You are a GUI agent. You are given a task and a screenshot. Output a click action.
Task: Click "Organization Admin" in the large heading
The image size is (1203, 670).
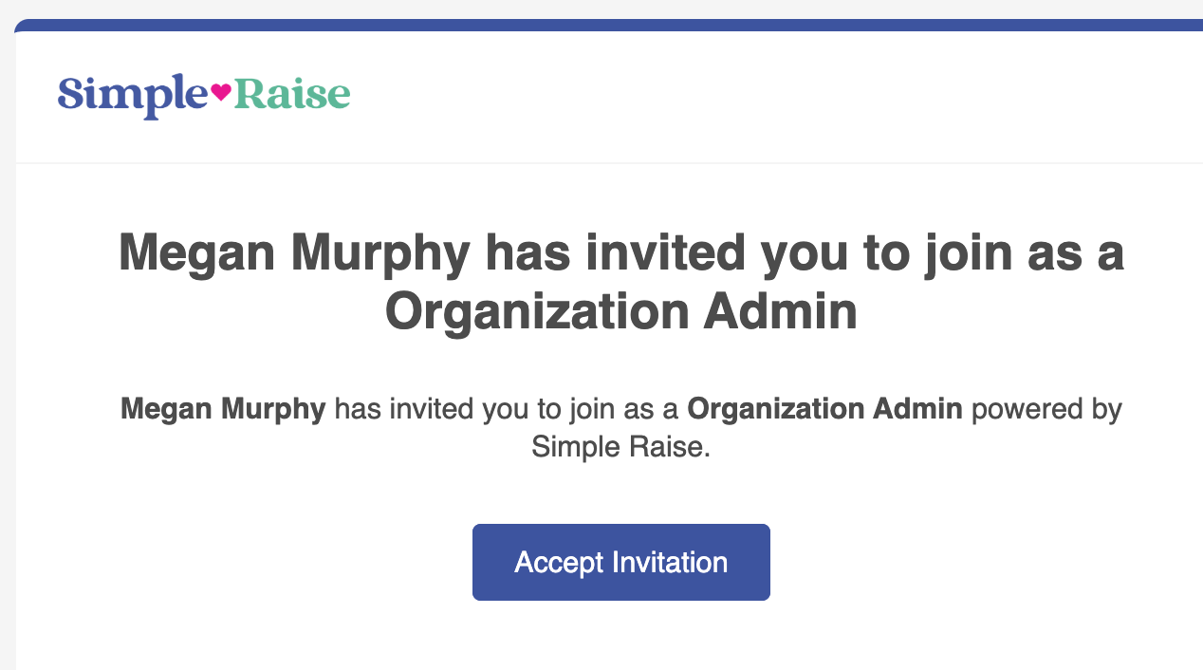coord(620,311)
